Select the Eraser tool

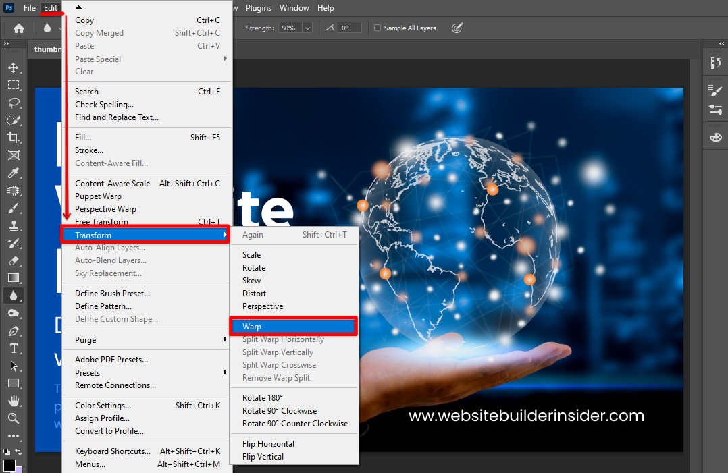point(13,260)
